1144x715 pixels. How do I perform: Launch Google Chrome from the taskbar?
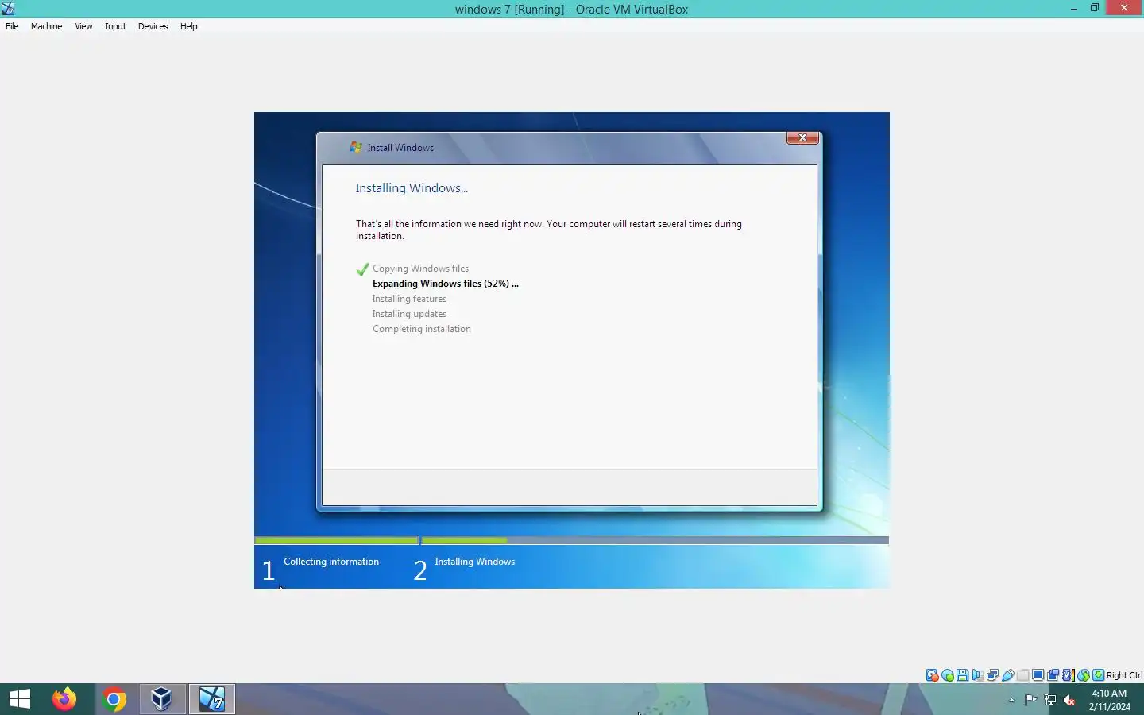tap(114, 699)
